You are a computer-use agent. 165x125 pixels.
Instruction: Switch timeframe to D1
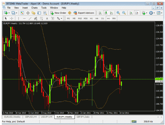[103, 19]
